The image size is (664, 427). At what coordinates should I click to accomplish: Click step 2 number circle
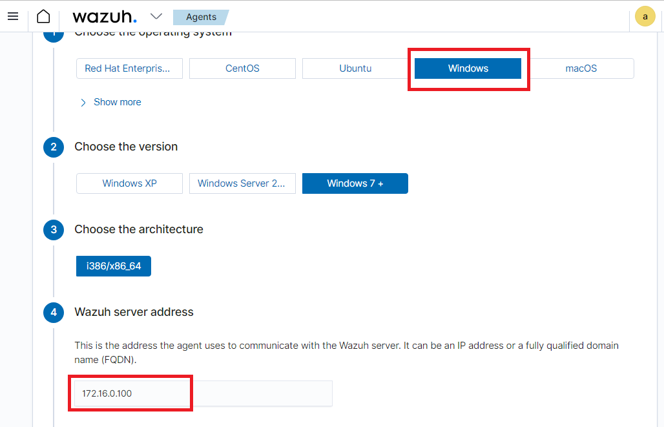tap(54, 147)
